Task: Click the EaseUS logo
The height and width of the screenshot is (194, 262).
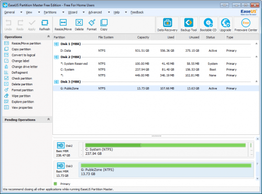Action: tap(248, 12)
